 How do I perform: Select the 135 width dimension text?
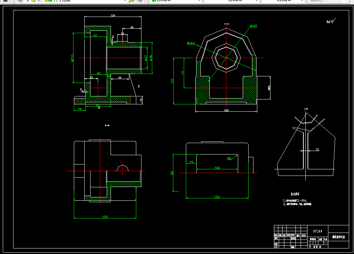pos(113,16)
